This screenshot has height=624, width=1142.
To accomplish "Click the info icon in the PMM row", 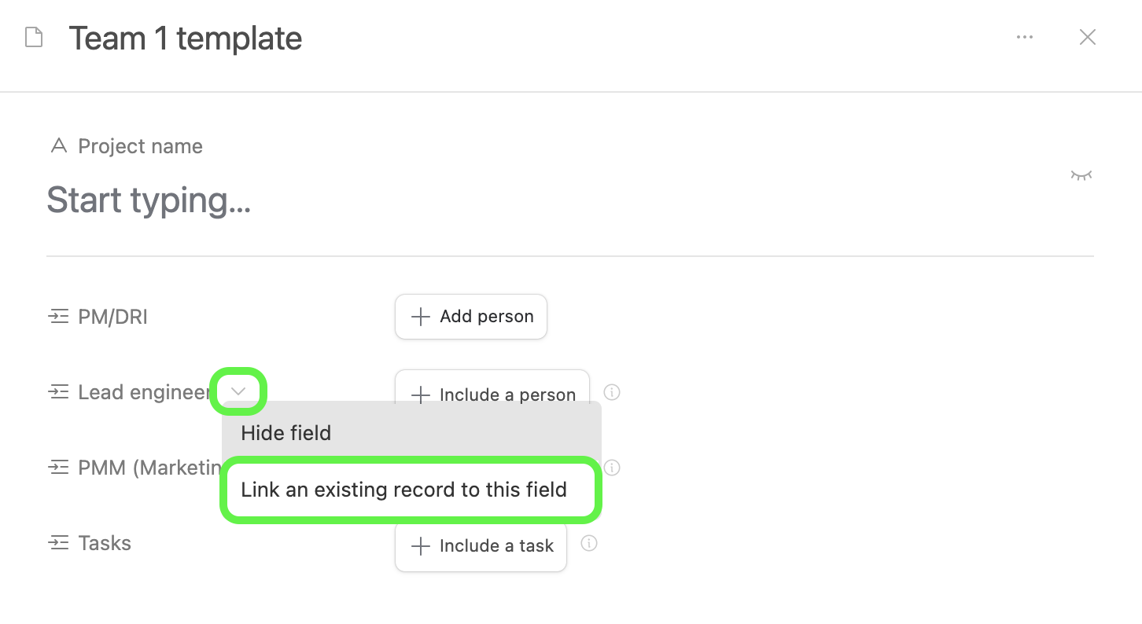I will (x=612, y=468).
